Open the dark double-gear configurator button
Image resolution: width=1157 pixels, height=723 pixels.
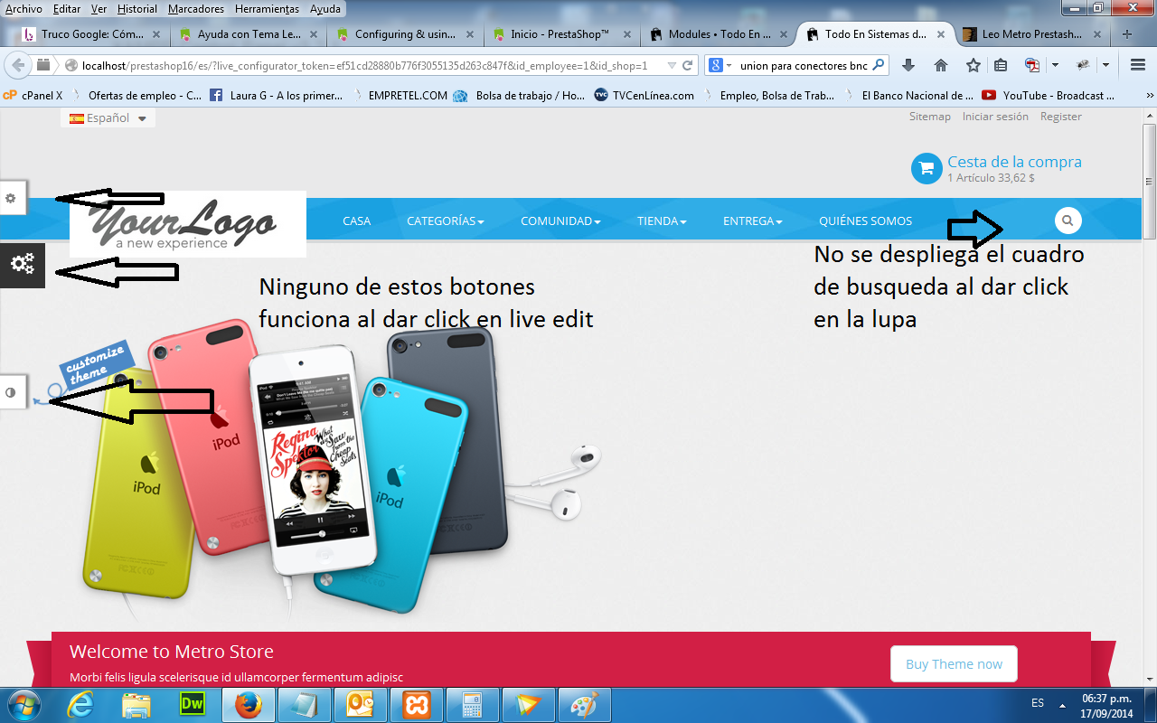click(23, 264)
